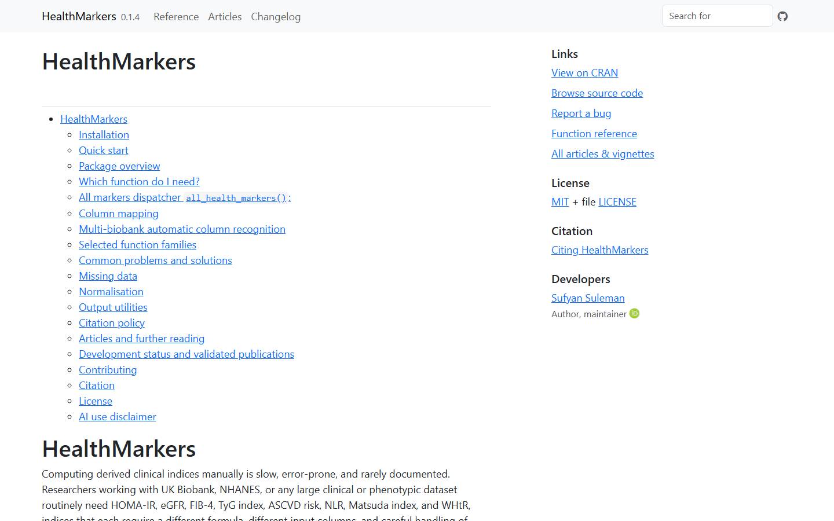Open the LICENSE file link
The width and height of the screenshot is (834, 521).
coord(617,202)
